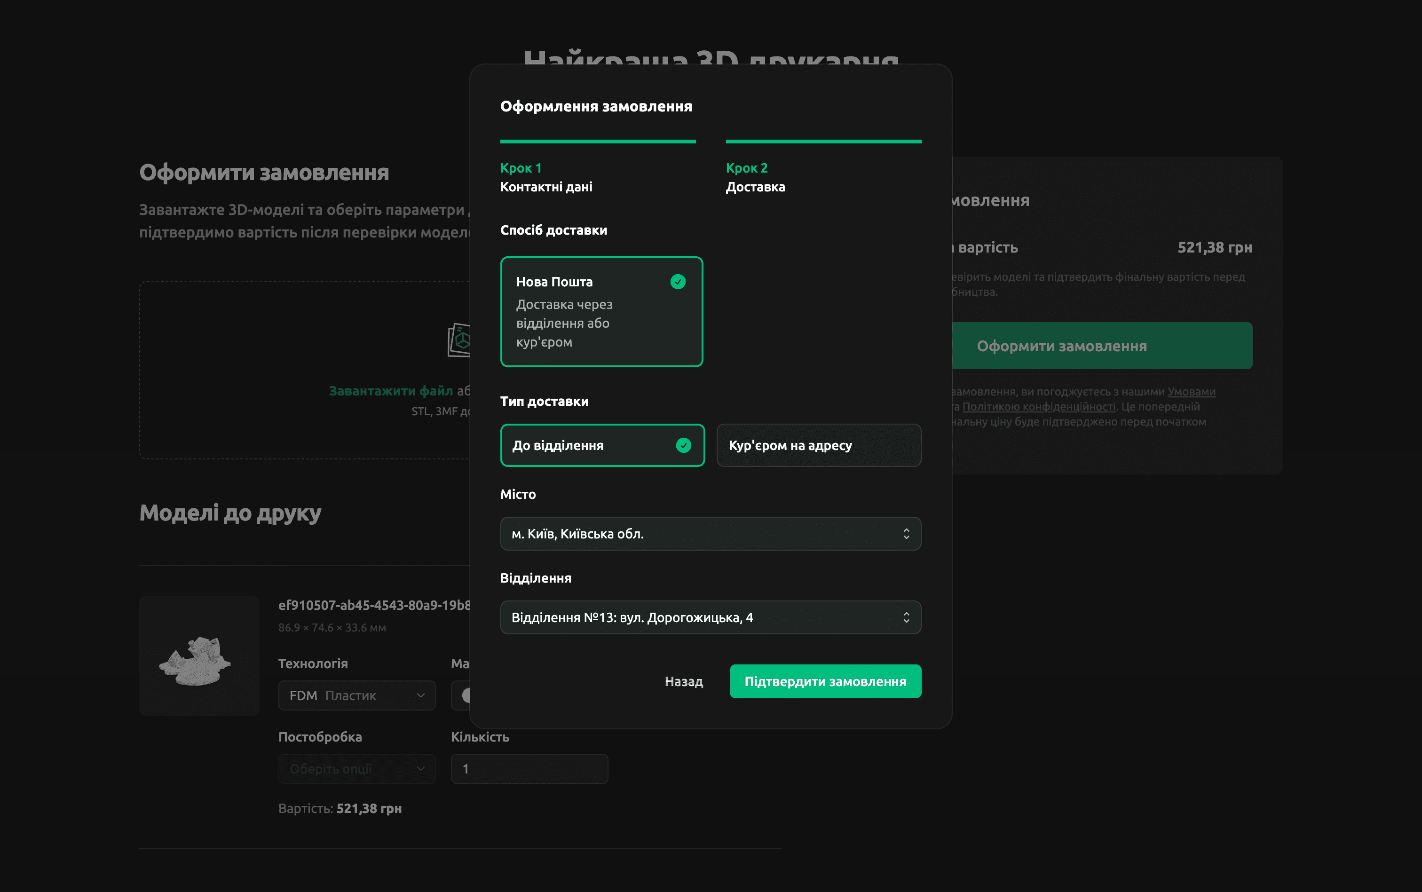Click the FDM Пластик chevron icon
The height and width of the screenshot is (892, 1422).
tap(420, 695)
